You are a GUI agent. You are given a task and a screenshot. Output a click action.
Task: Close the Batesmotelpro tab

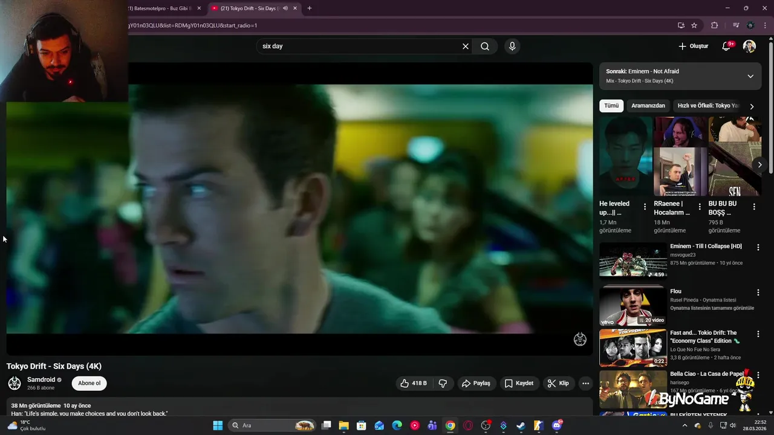coord(199,8)
